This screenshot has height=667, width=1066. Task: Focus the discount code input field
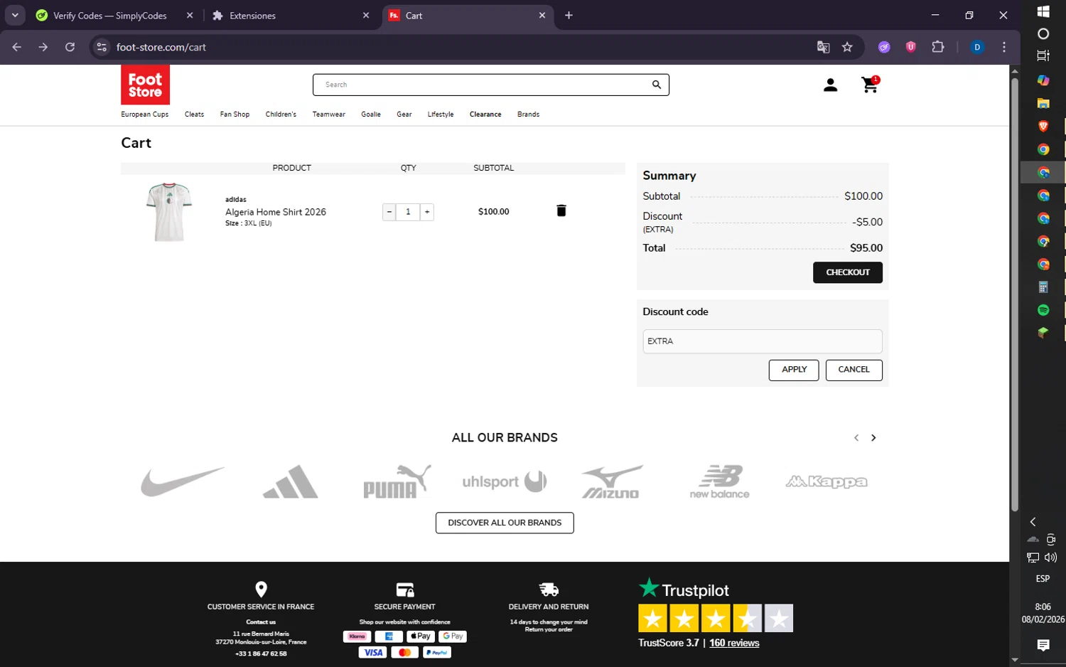763,341
